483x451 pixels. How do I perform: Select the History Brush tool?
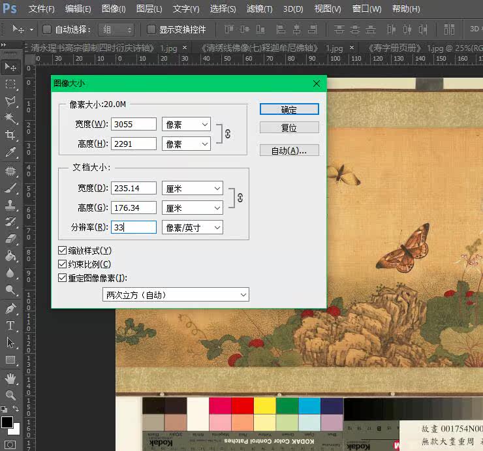click(x=10, y=221)
